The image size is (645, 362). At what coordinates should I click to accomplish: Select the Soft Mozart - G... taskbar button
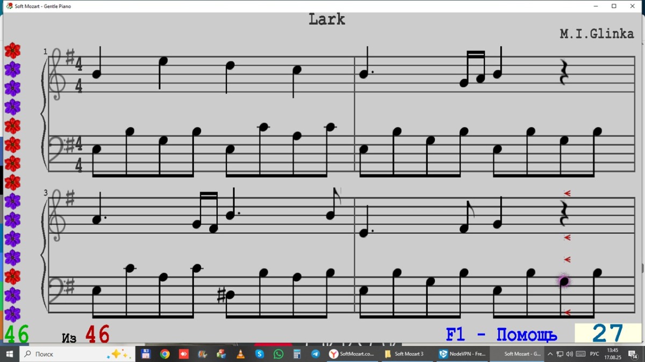click(517, 354)
